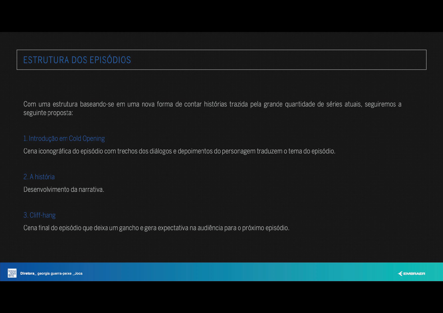Screen dimensions: 443x313
Task: Click the '_Joca' text in footer
Action: 78,274
